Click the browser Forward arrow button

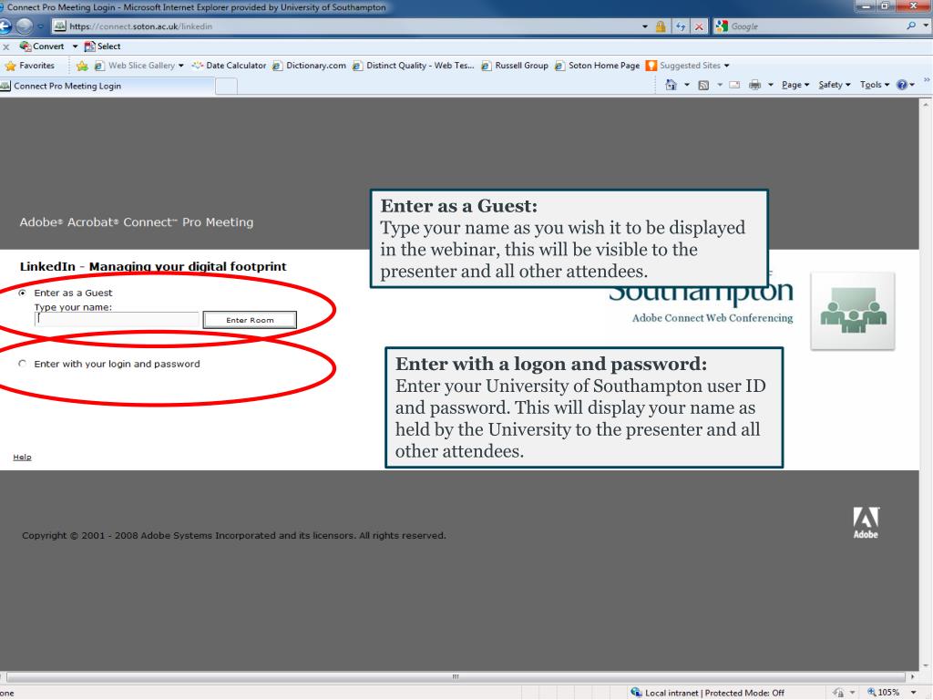24,26
